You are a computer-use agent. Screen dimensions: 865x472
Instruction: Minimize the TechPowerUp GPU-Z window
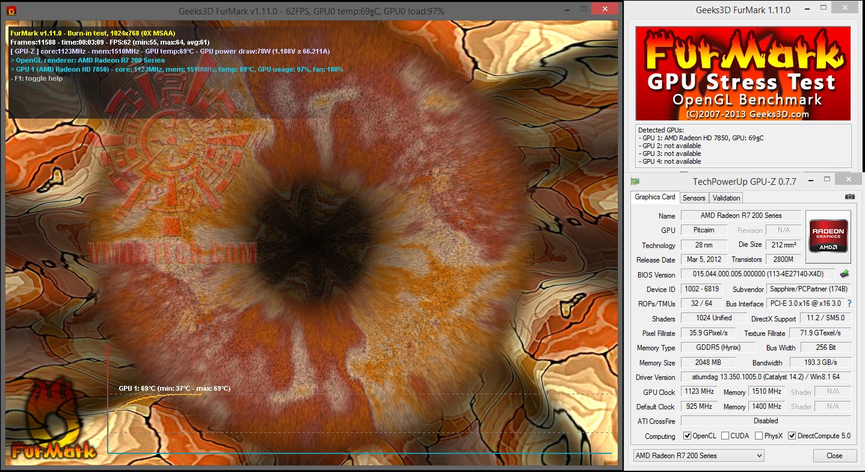coord(811,180)
